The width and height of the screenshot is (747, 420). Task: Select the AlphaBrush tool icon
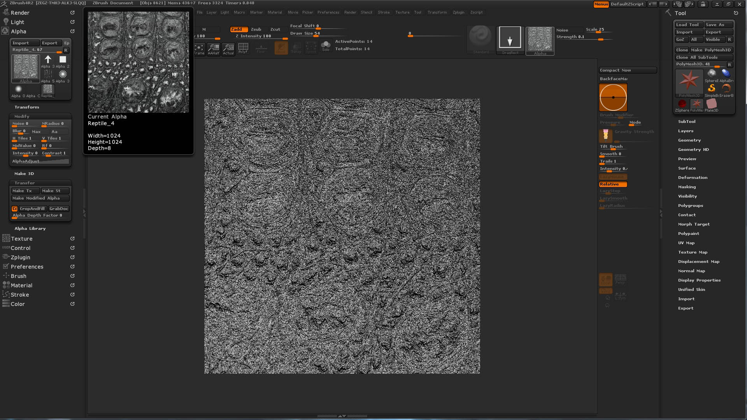(726, 75)
